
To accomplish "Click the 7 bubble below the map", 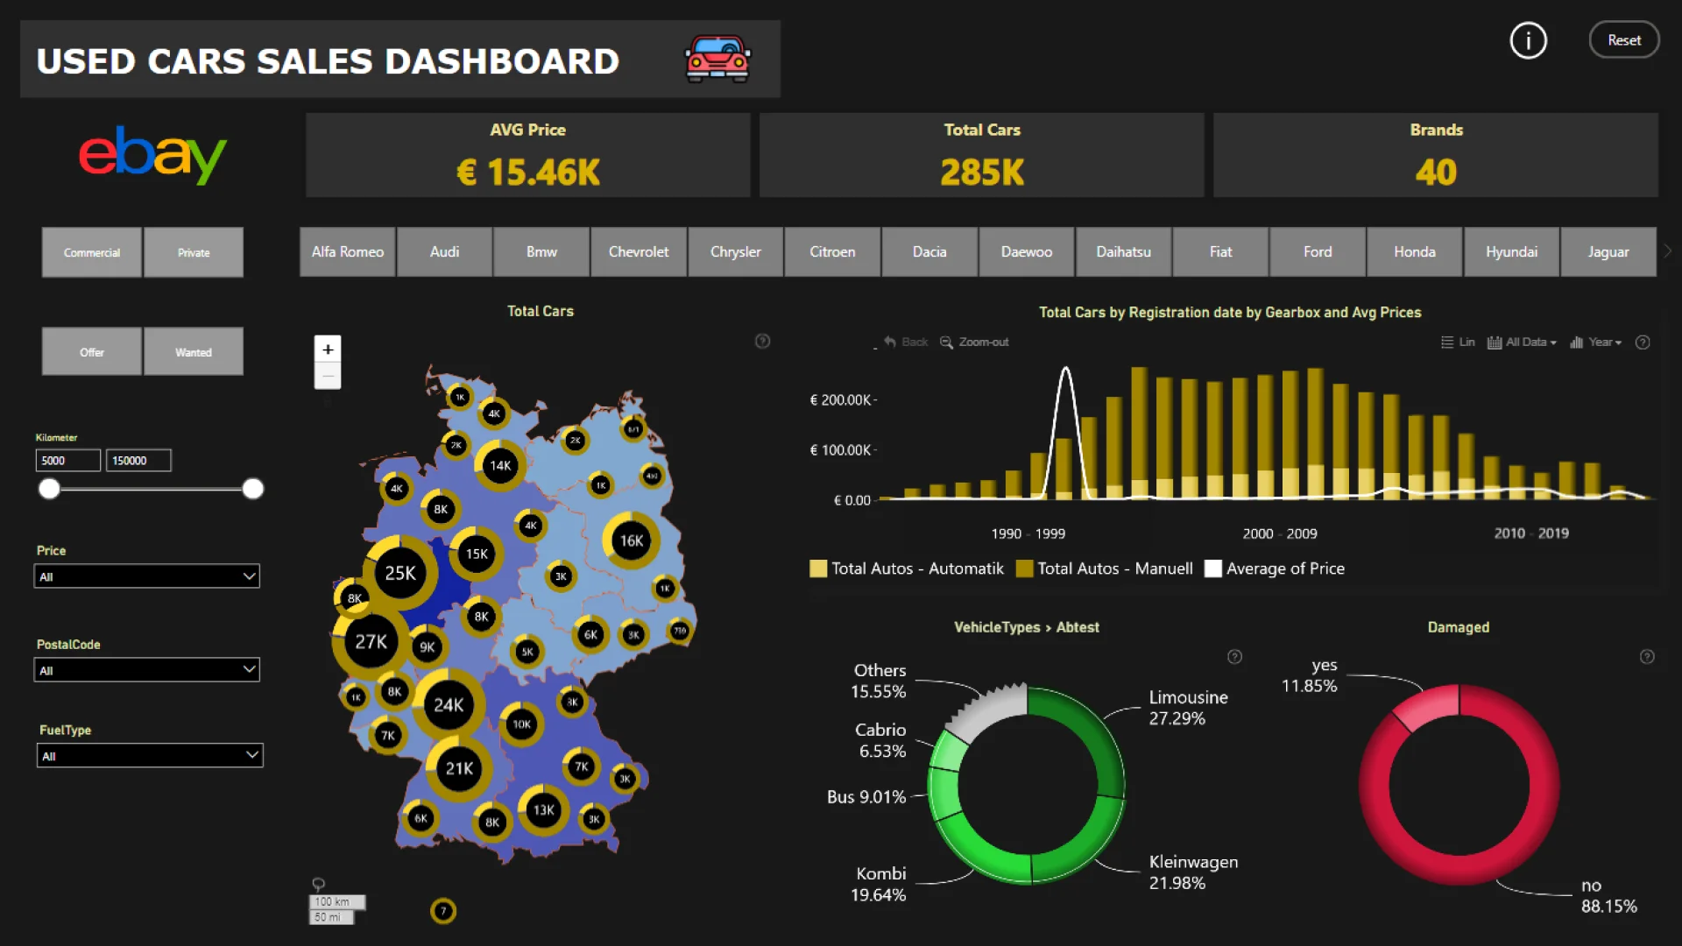I will pos(443,911).
